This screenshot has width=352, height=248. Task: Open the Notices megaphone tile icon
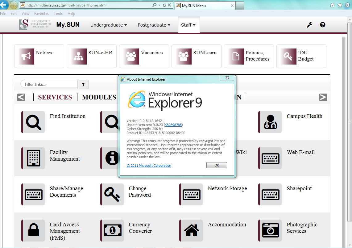[26, 57]
